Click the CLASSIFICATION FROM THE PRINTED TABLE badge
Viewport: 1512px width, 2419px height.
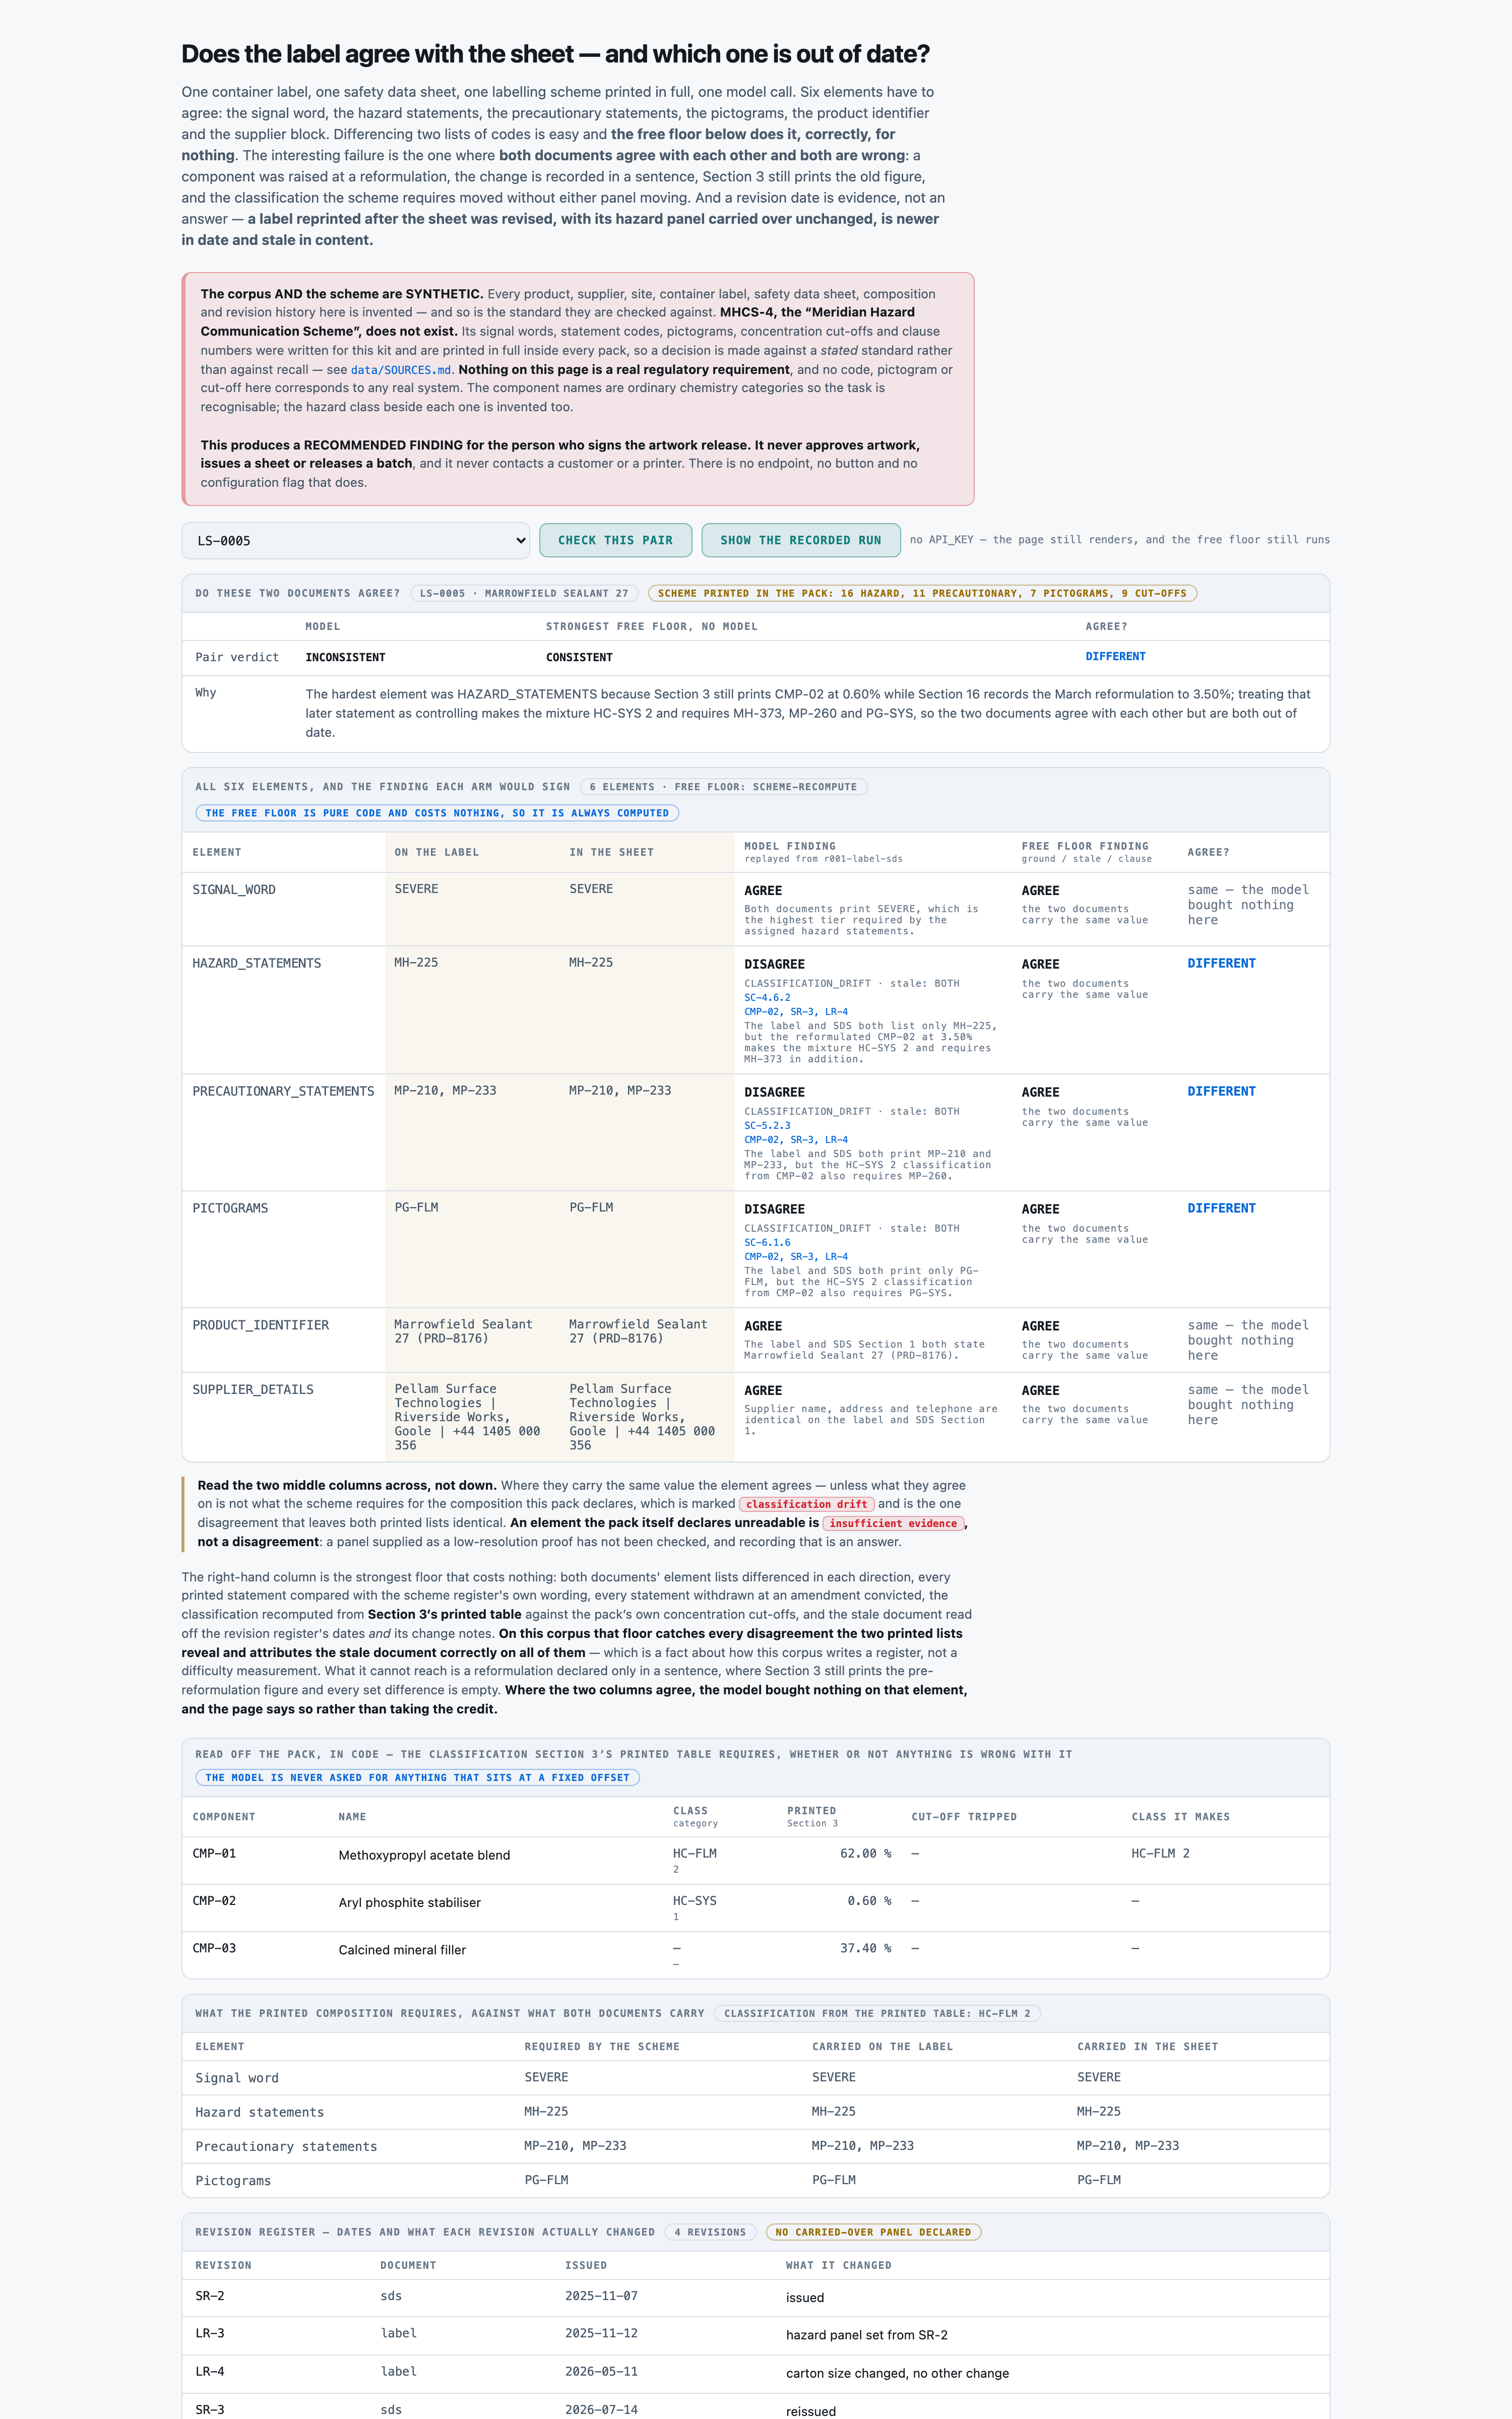[x=877, y=2013]
